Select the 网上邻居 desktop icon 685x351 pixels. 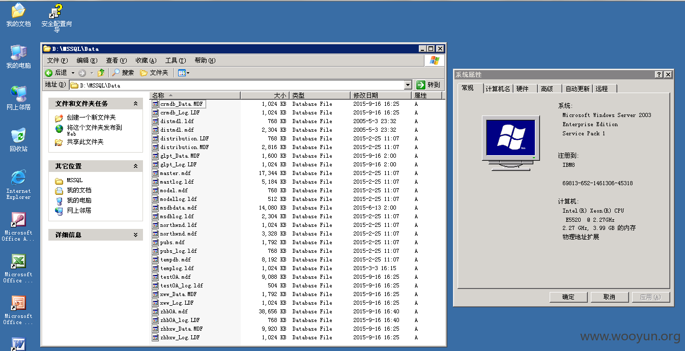(18, 98)
